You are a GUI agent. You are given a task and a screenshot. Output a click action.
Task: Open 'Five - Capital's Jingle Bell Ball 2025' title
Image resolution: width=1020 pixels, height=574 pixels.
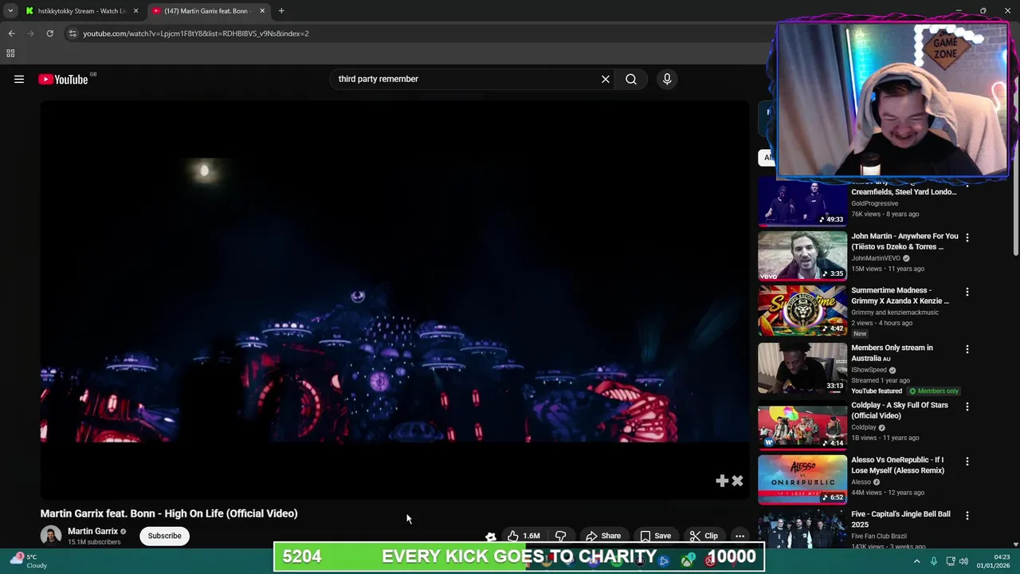900,519
